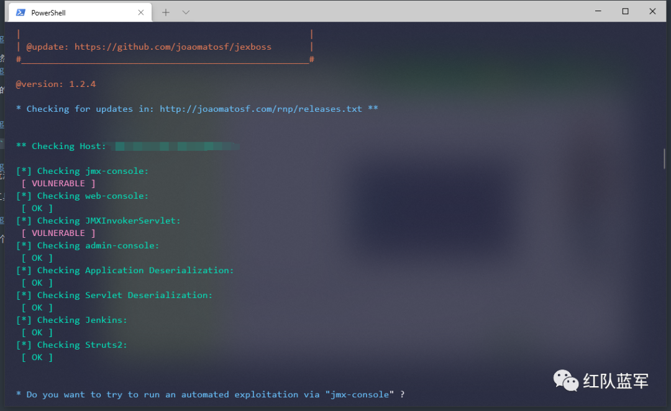The width and height of the screenshot is (671, 411).
Task: Click the 'Checking Struts2:' line
Action: (x=71, y=345)
